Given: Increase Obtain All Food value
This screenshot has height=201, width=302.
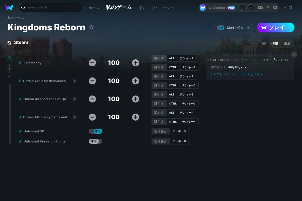Looking at the screenshot, I should click(x=136, y=99).
